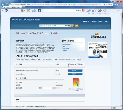Click 検証動画を見る button in the ad
123x110 pixels.
(94, 57)
